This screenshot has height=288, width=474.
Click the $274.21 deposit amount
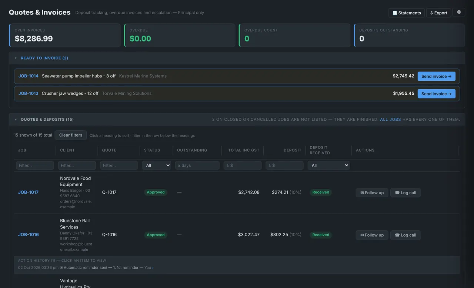[280, 192]
